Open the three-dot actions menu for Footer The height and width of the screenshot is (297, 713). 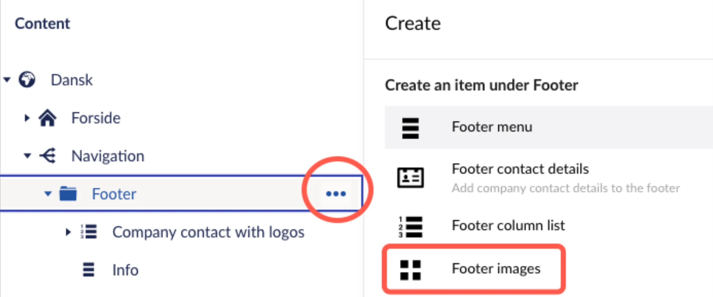pos(336,193)
